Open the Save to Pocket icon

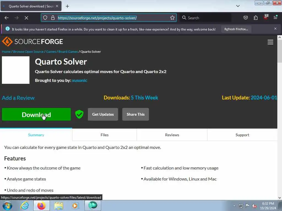pyautogui.click(x=245, y=18)
